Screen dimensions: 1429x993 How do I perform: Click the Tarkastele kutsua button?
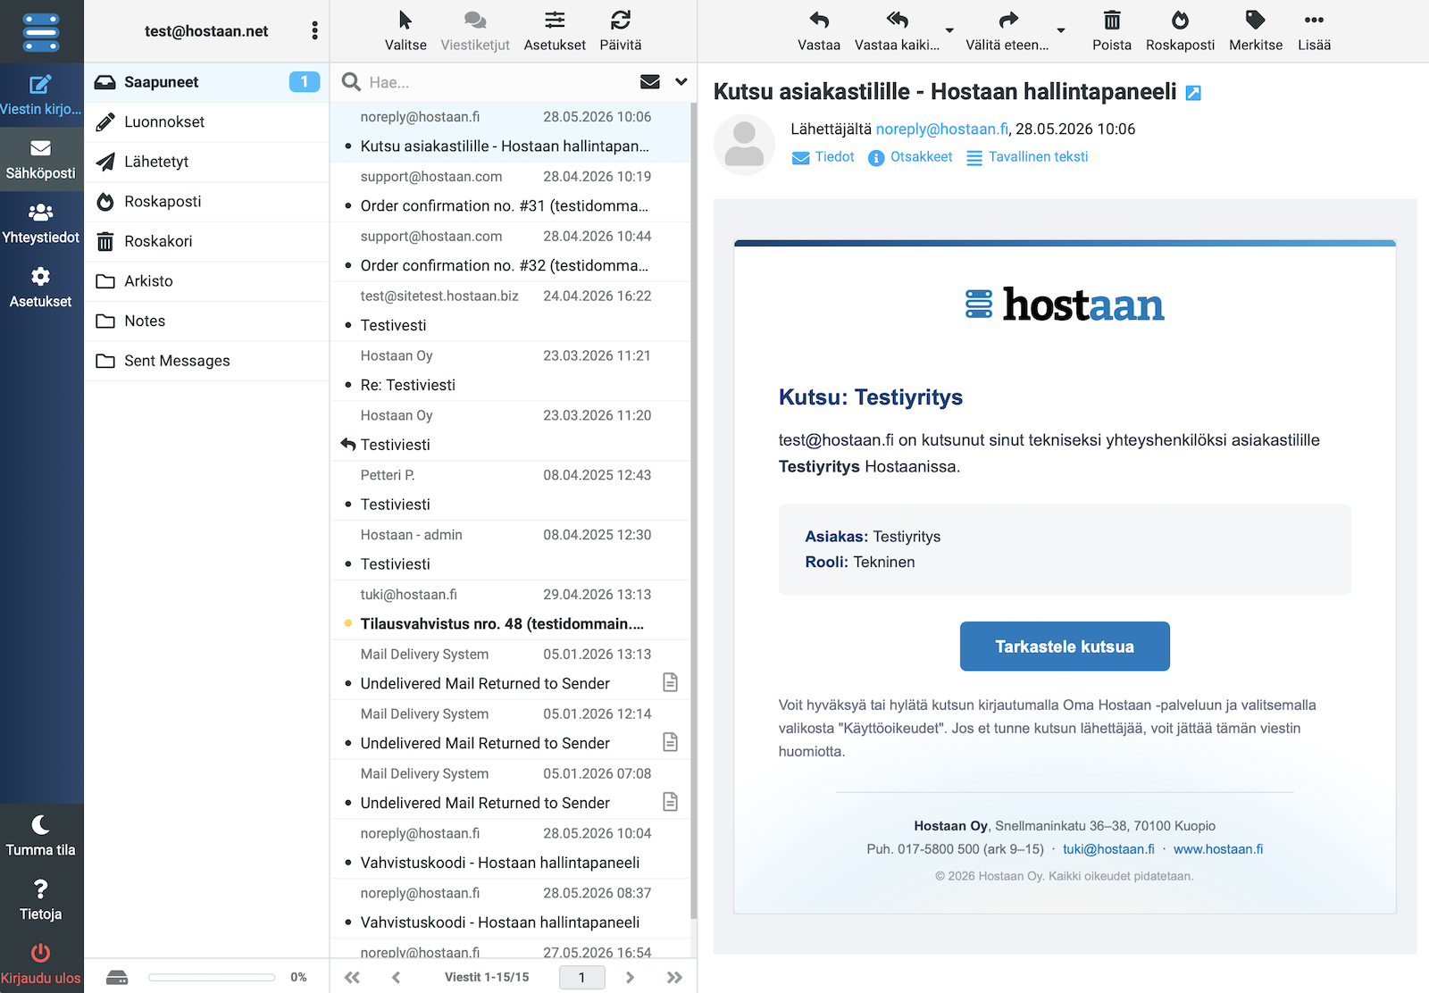[x=1065, y=647]
